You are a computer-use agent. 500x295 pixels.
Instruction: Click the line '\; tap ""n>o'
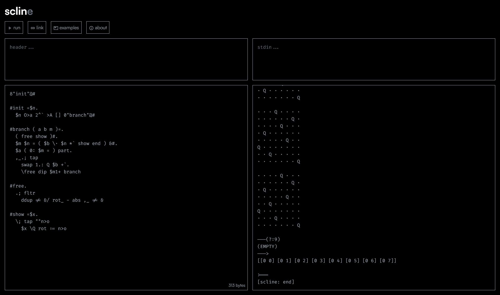click(x=33, y=221)
